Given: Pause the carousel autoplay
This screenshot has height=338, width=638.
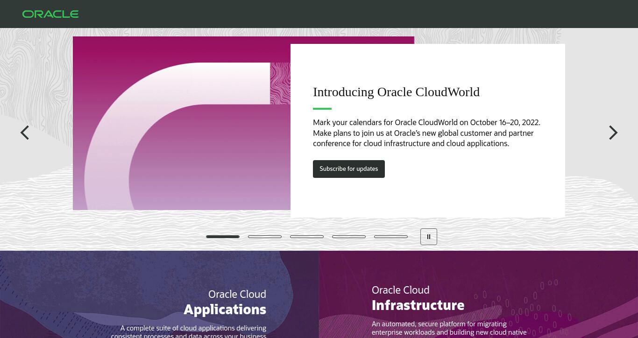Looking at the screenshot, I should pos(429,237).
